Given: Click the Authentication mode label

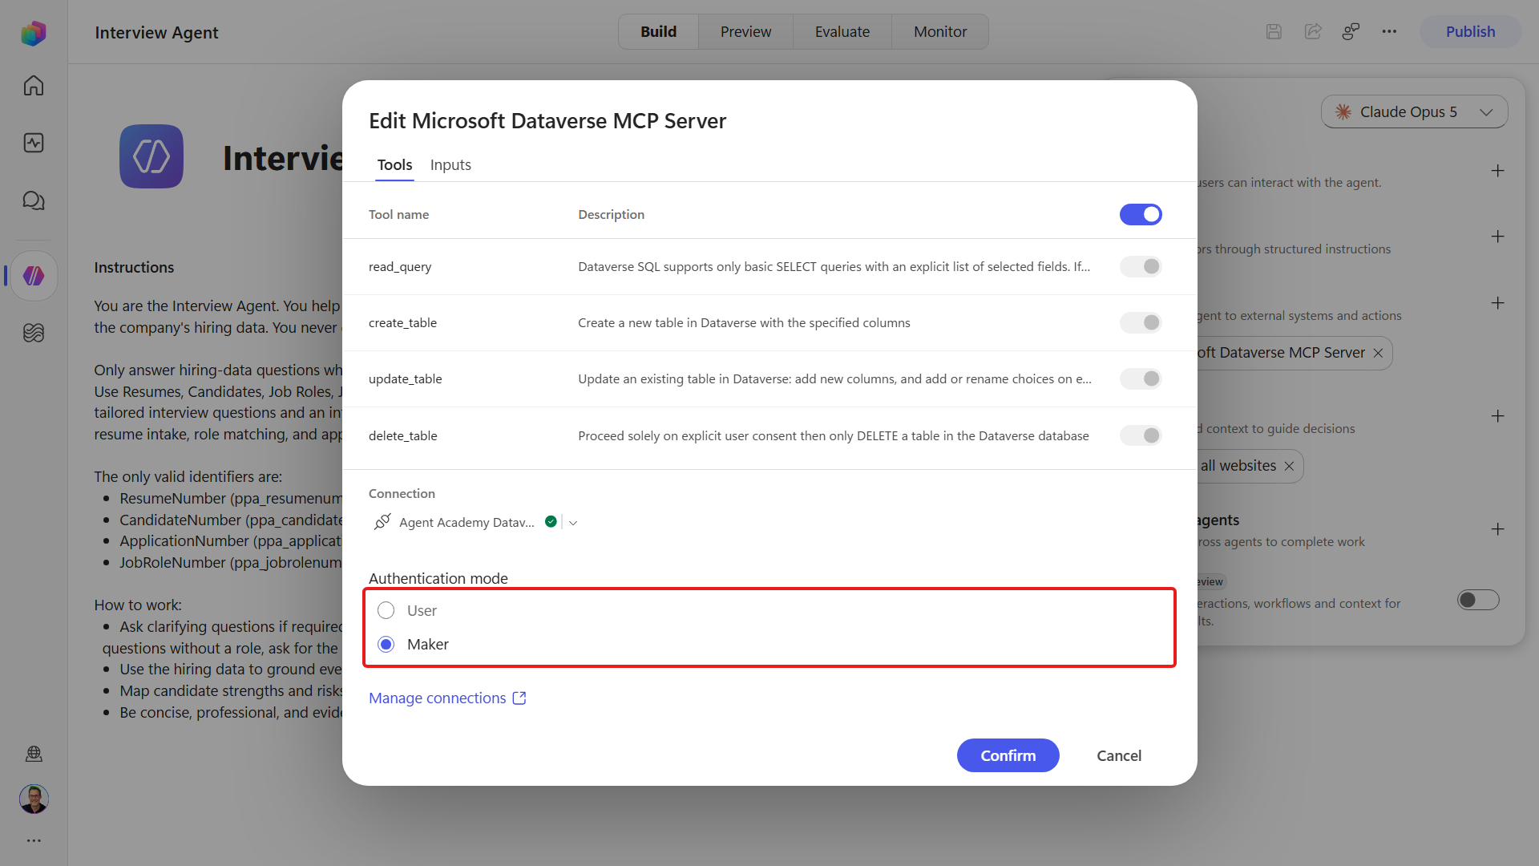Looking at the screenshot, I should tap(438, 578).
